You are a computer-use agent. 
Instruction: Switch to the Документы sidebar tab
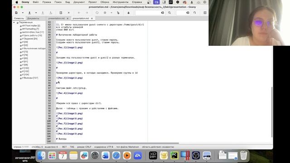tap(33, 19)
